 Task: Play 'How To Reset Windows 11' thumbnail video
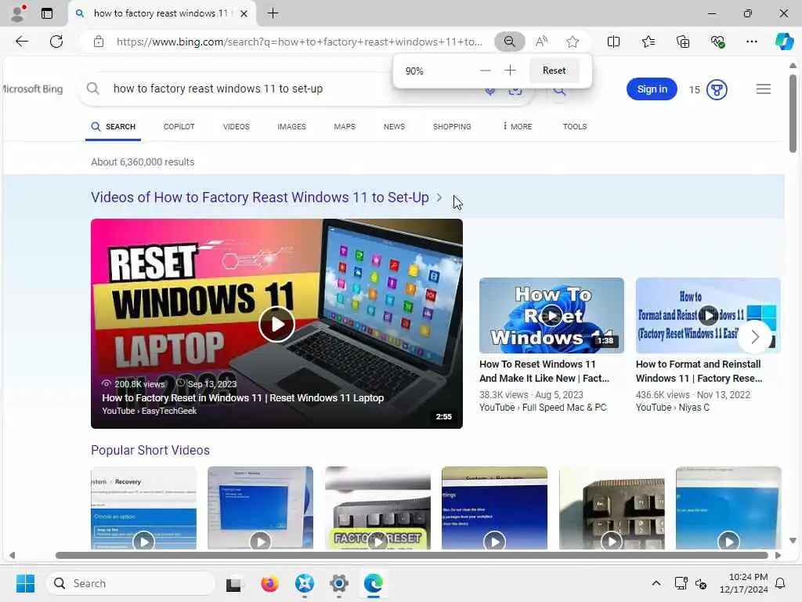[x=551, y=315]
